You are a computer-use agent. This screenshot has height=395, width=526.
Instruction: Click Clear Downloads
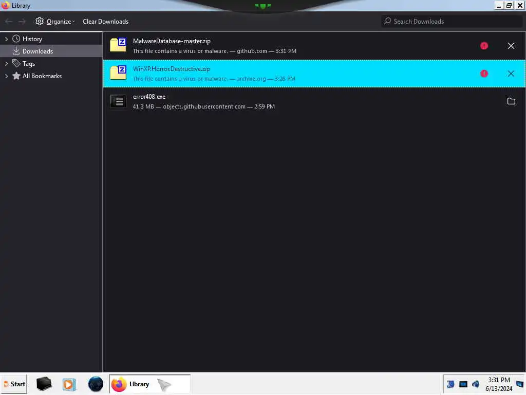(105, 22)
